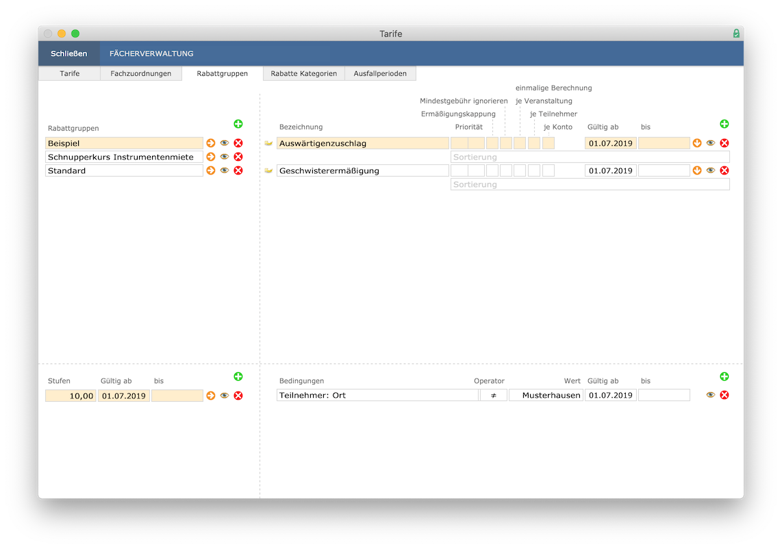Select the Schnupperkurs Instrumentenmiete name field
The image size is (782, 549).
[124, 157]
